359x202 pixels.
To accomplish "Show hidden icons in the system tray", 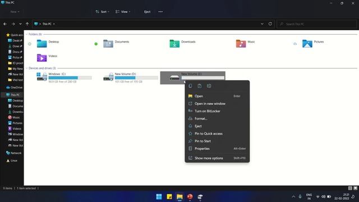I will [x=293, y=196].
